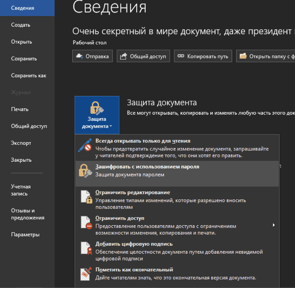
Task: Click the chain link icon
Action: coord(181,56)
